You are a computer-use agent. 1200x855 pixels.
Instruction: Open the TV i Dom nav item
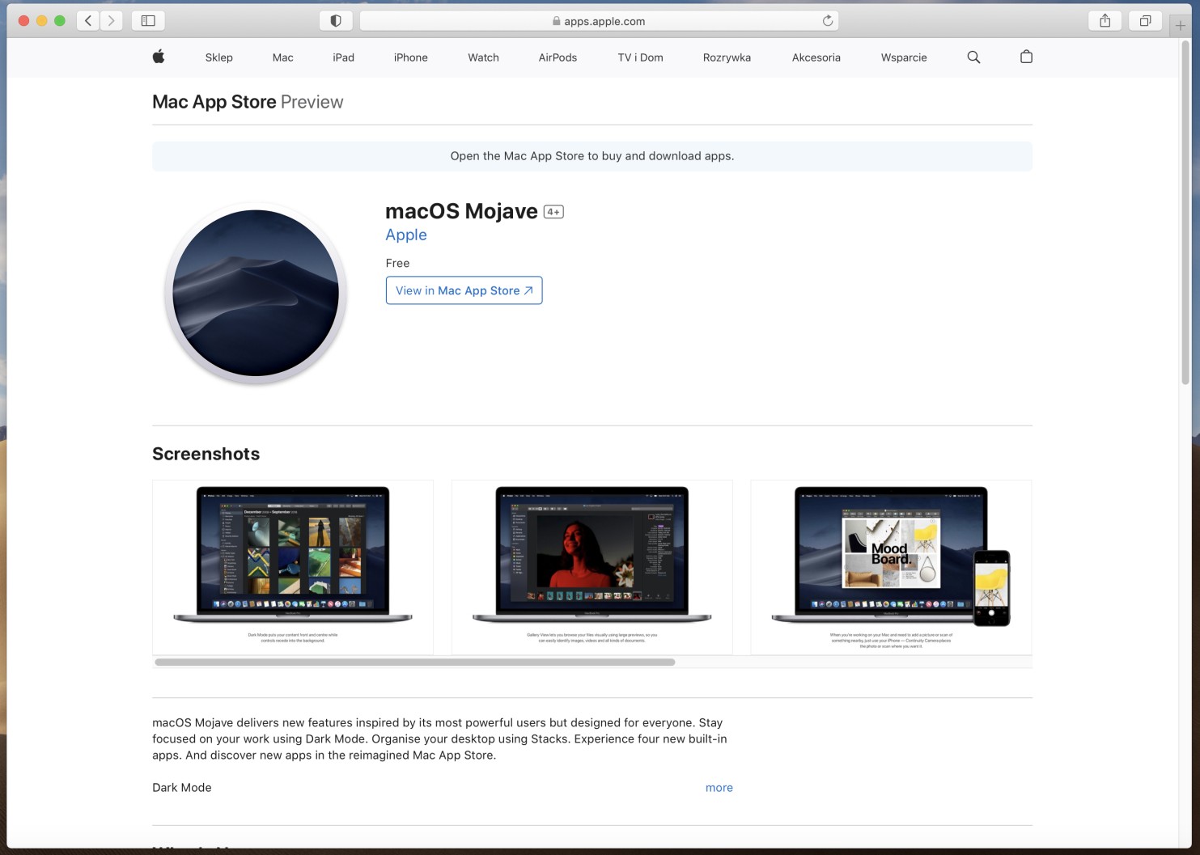pos(640,57)
